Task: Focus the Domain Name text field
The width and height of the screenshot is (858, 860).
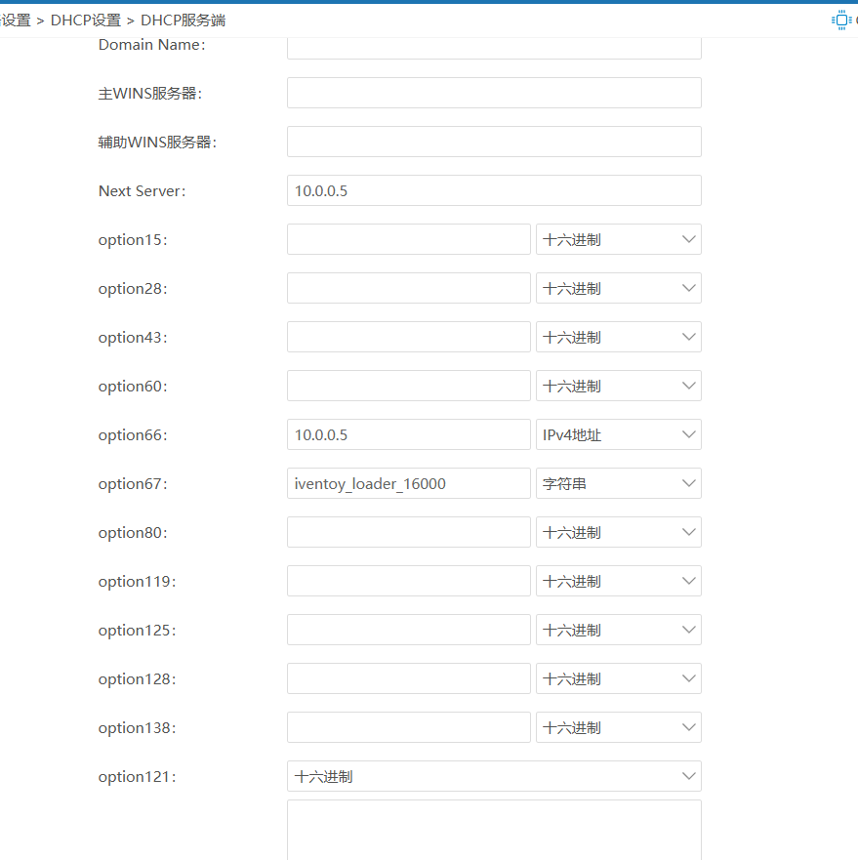Action: 494,48
